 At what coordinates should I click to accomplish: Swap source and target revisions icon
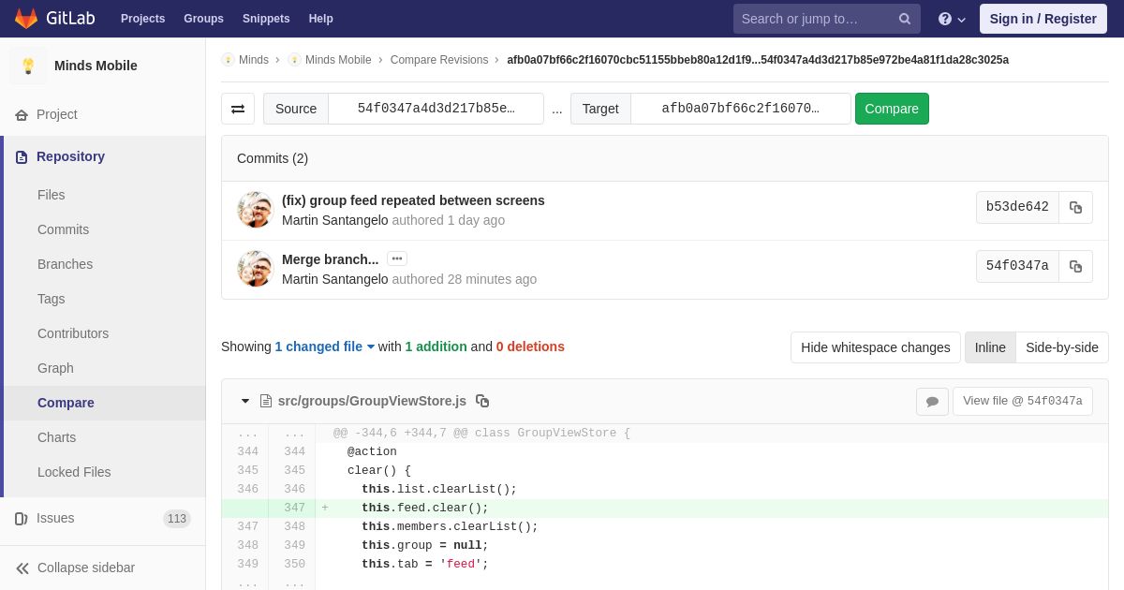(x=238, y=109)
